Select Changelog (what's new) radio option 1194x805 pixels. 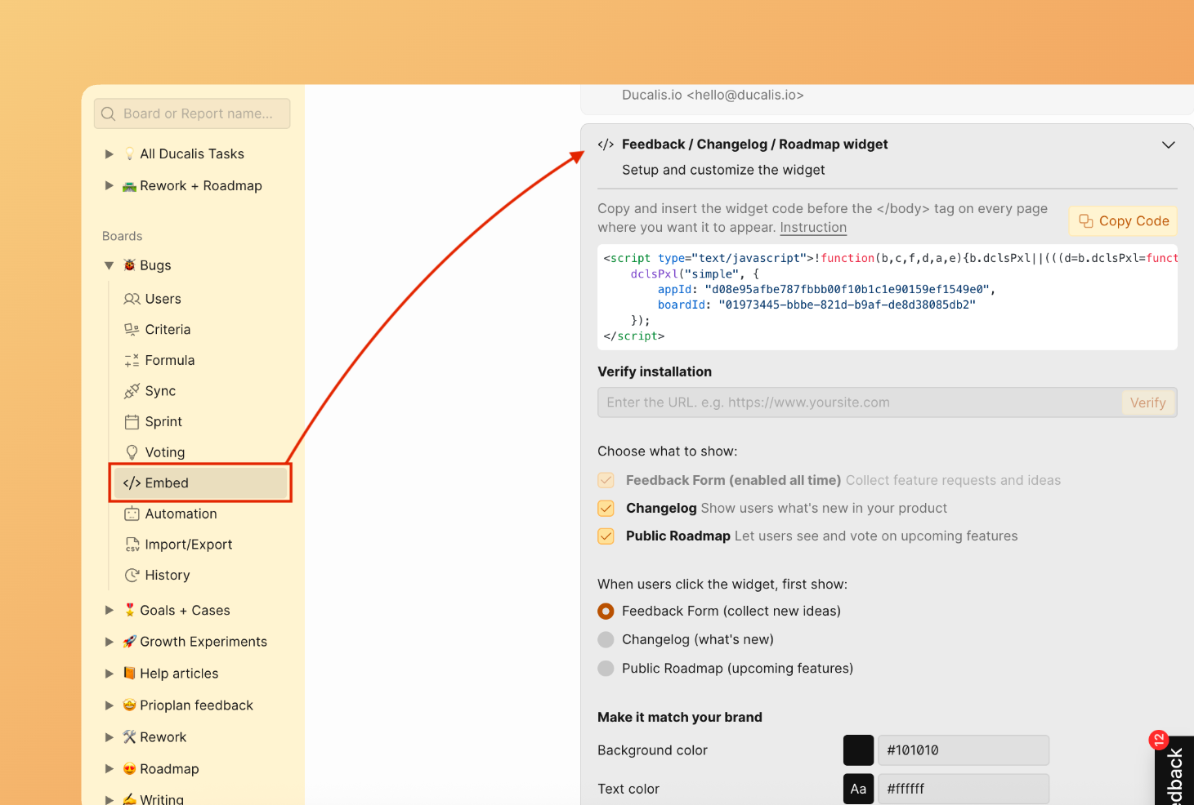(x=606, y=639)
